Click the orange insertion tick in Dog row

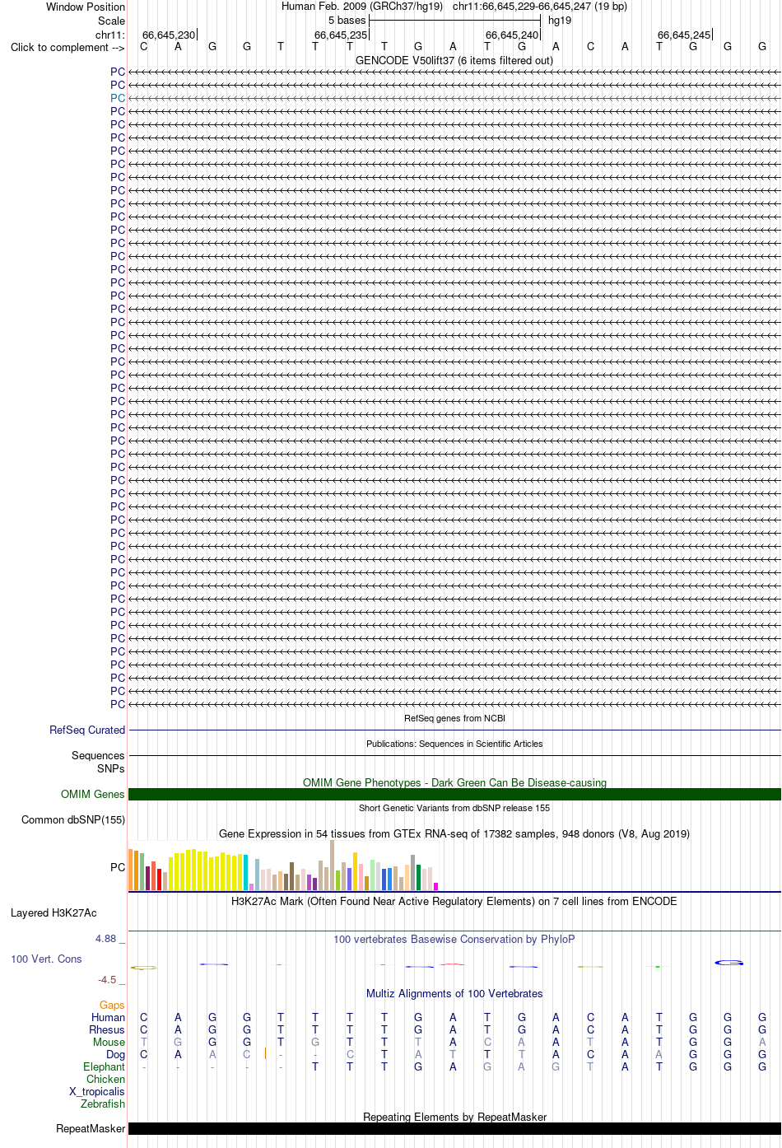click(x=265, y=1053)
